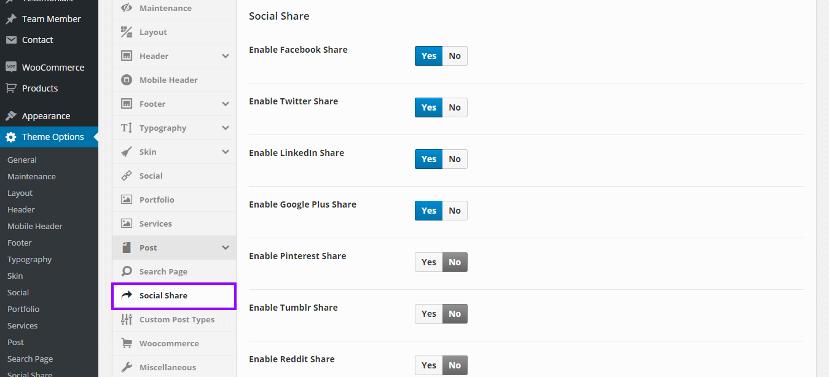Click the Layout grid icon
This screenshot has width=829, height=377.
[x=127, y=32]
